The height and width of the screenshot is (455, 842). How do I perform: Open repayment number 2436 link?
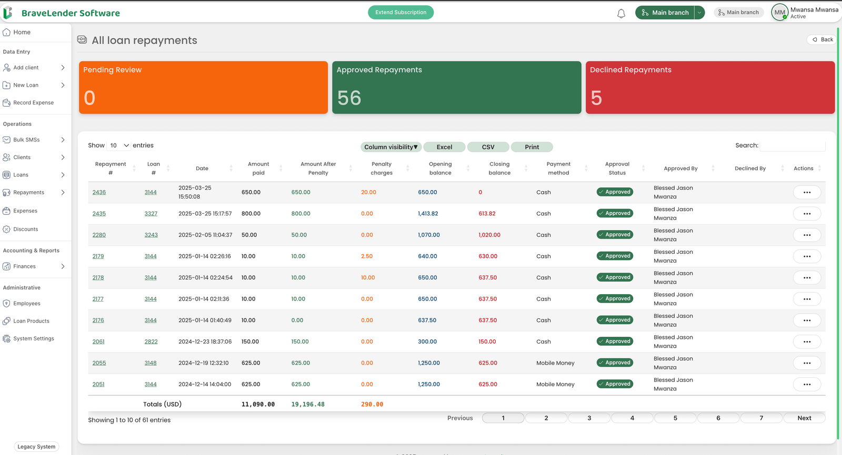[x=99, y=192]
